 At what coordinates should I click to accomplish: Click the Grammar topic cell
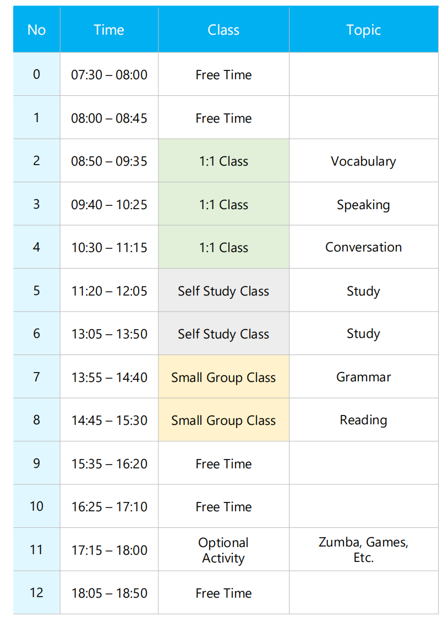click(x=364, y=376)
